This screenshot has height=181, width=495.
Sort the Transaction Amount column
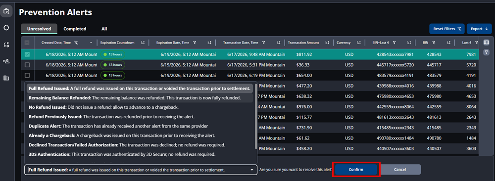327,43
